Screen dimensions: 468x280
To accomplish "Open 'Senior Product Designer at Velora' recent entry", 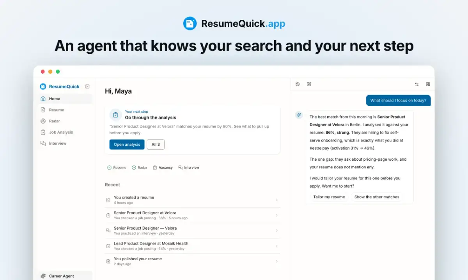I will click(193, 215).
